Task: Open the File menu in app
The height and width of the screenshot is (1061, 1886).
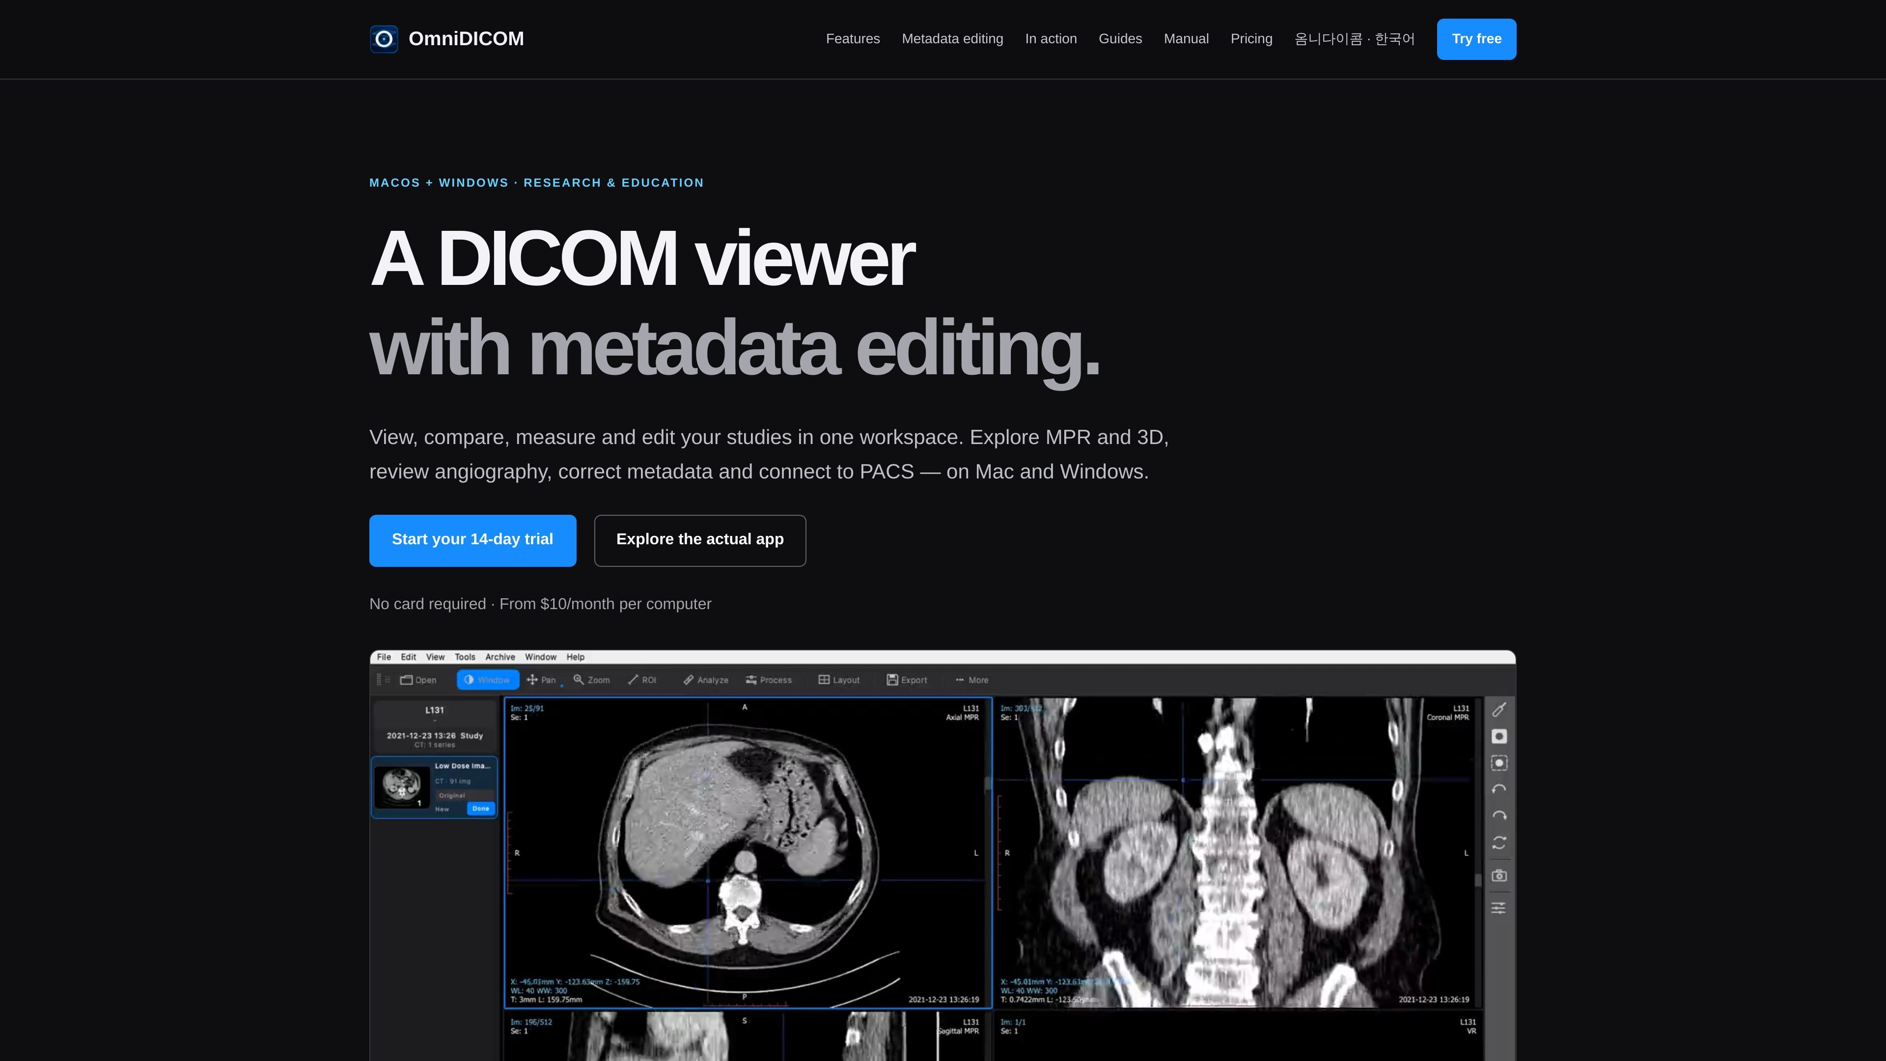Action: 384,657
